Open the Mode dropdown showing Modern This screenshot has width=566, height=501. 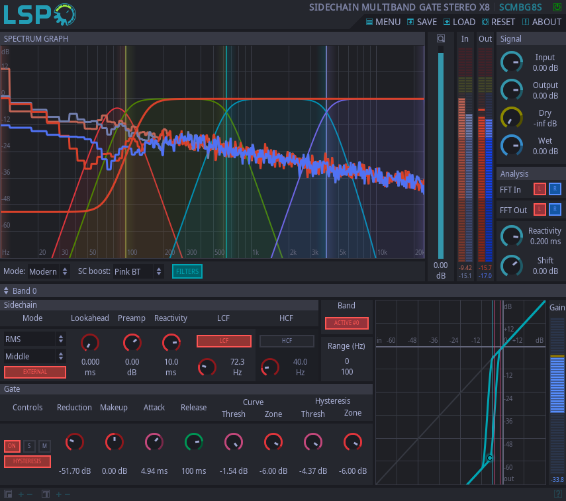point(48,271)
